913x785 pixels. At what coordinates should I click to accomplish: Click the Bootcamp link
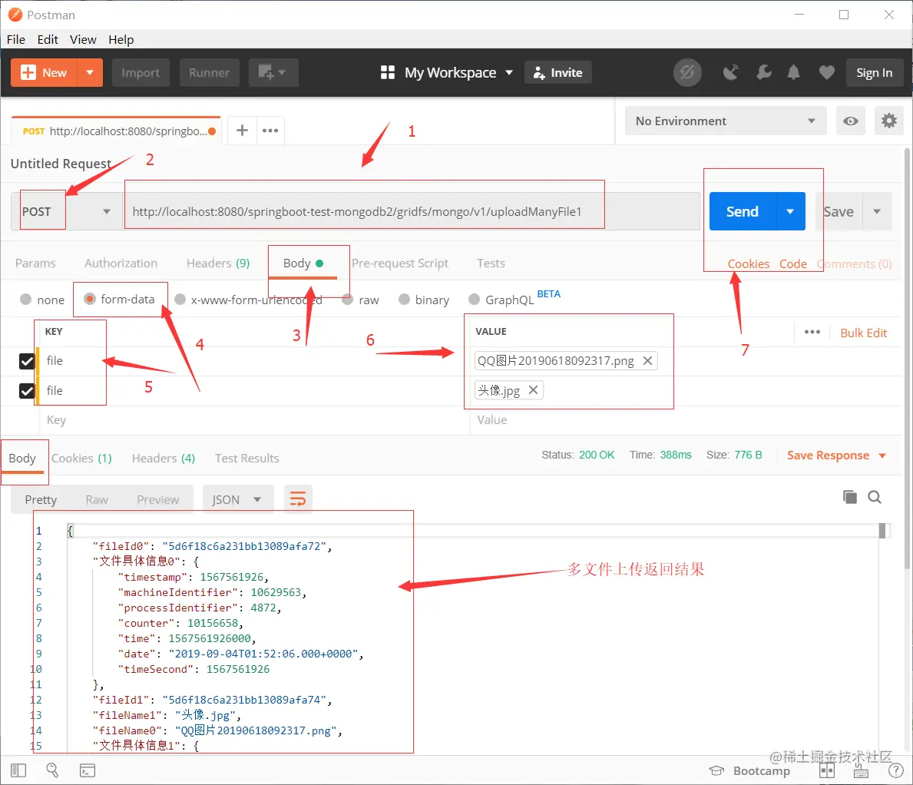(749, 770)
